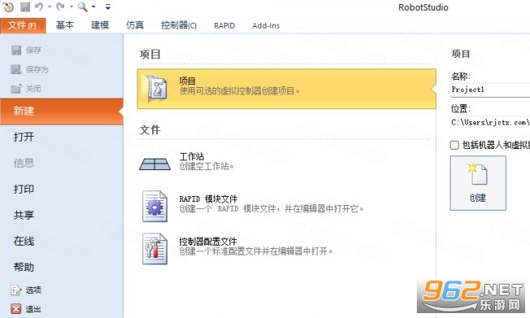This screenshot has width=530, height=318.
Task: Click the 退出 label in sidebar
Action: (x=33, y=309)
